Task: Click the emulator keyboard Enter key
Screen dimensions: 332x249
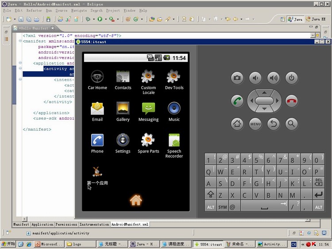Action: 318,194
